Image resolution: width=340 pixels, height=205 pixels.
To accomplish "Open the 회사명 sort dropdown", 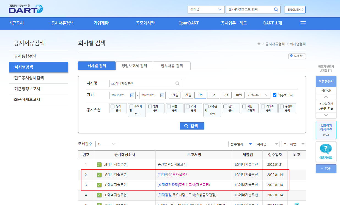I will (x=267, y=144).
